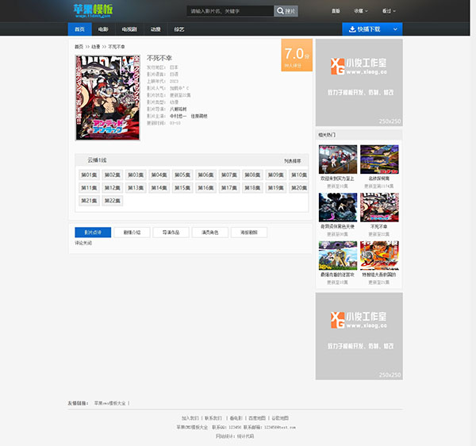The image size is (476, 446).
Task: Click the search magnifier button
Action: (x=286, y=11)
